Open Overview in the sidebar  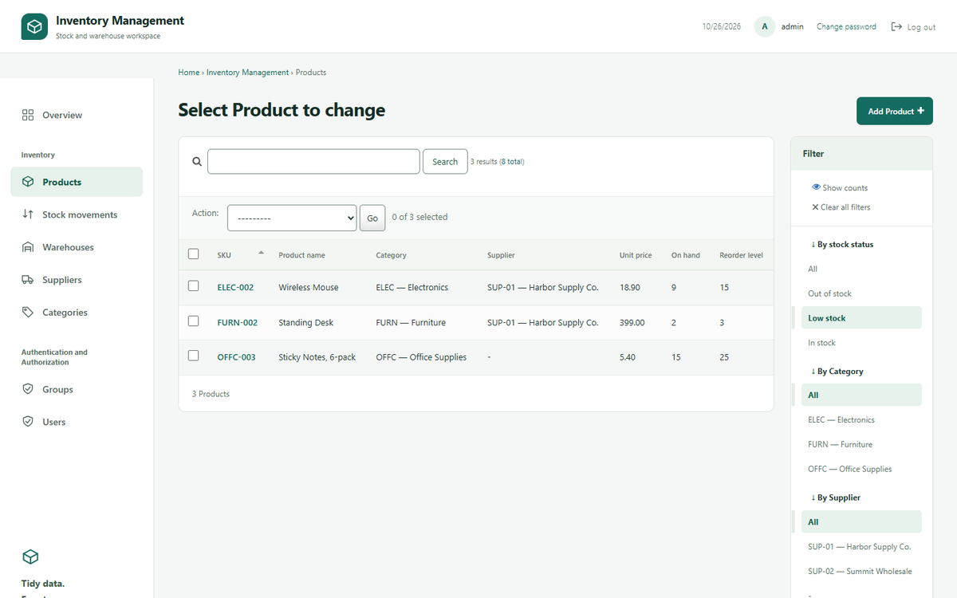(77, 115)
